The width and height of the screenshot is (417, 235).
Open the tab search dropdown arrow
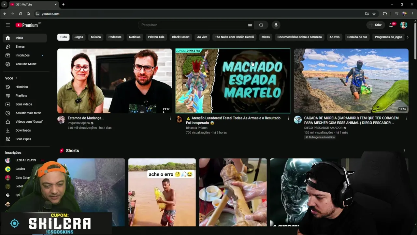[x=4, y=4]
